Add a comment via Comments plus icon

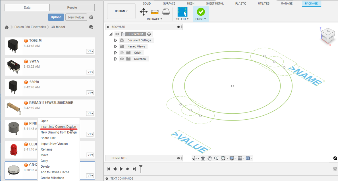coord(179,158)
